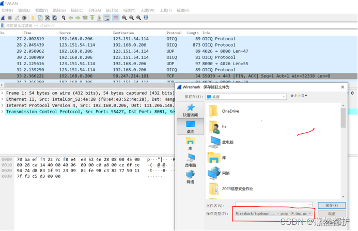Select packet 33 with FIN, ACK info
The width and height of the screenshot is (358, 231).
click(x=179, y=76)
